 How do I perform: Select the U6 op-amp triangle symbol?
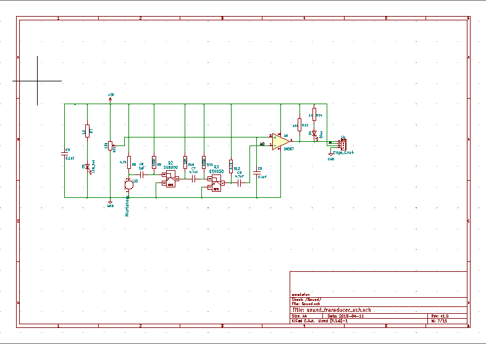click(281, 142)
